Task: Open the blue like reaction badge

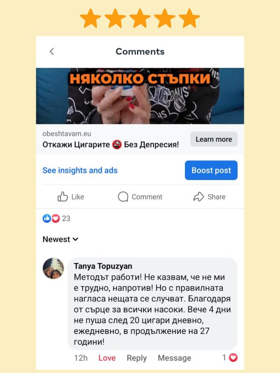Action: click(x=47, y=218)
